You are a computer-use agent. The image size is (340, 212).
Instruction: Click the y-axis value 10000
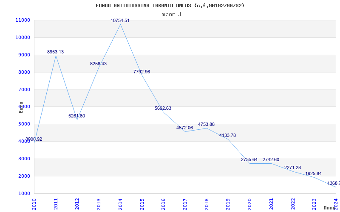coord(23,37)
